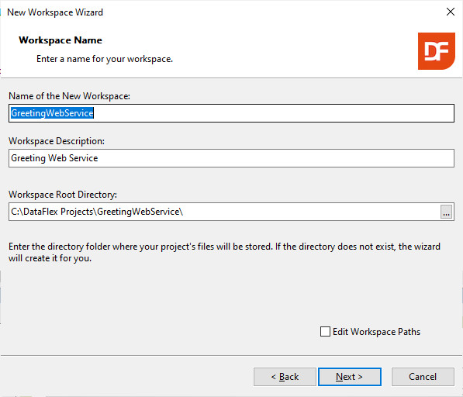This screenshot has width=463, height=397.
Task: Close the New Workspace Wizard dialog
Action: [x=451, y=12]
